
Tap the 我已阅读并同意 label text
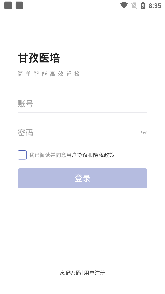(x=47, y=155)
